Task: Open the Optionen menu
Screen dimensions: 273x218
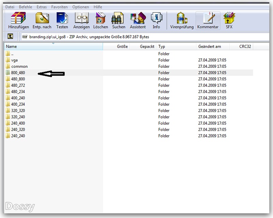Action: [81, 7]
